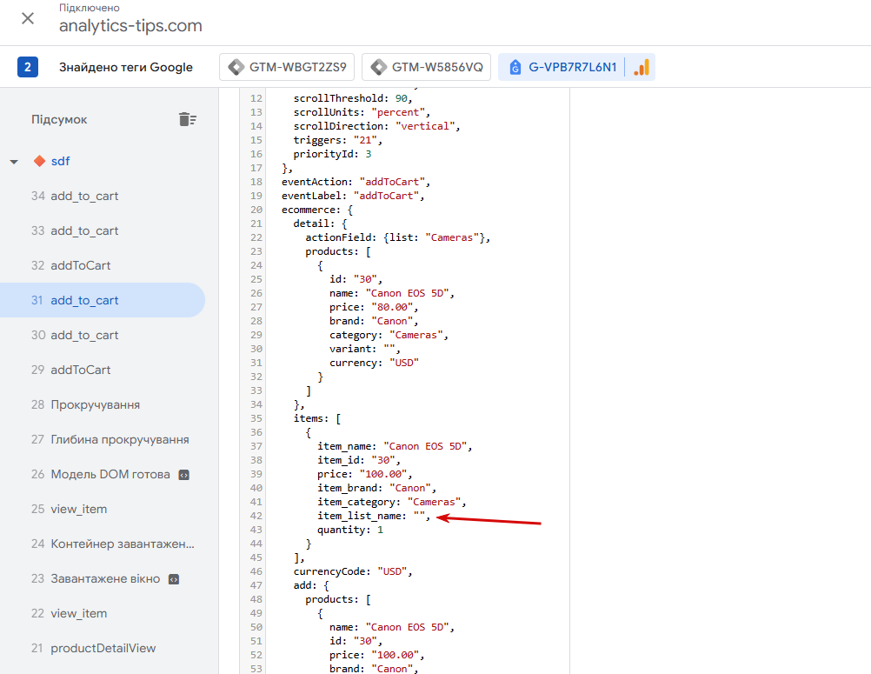Click the GTM diamond icon in GTM-WBGT2ZS9
Image resolution: width=871 pixels, height=674 pixels.
coord(236,67)
